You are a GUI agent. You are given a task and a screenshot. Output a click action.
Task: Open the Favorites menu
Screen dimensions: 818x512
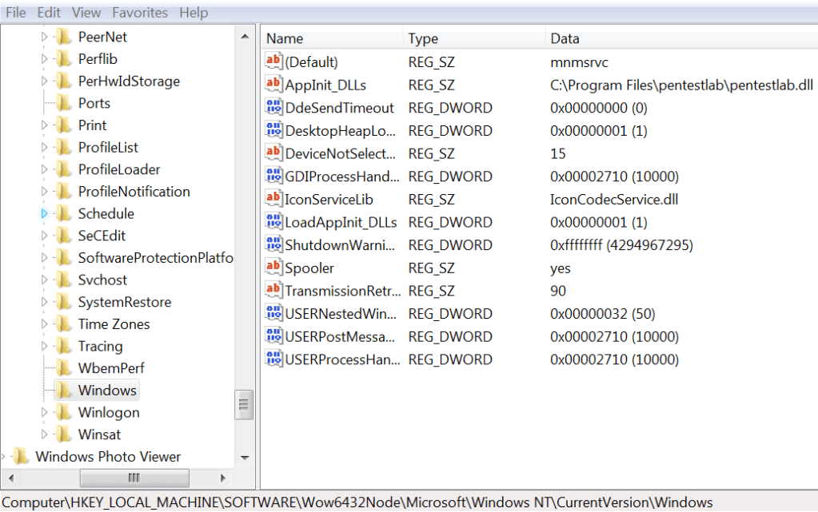(140, 13)
